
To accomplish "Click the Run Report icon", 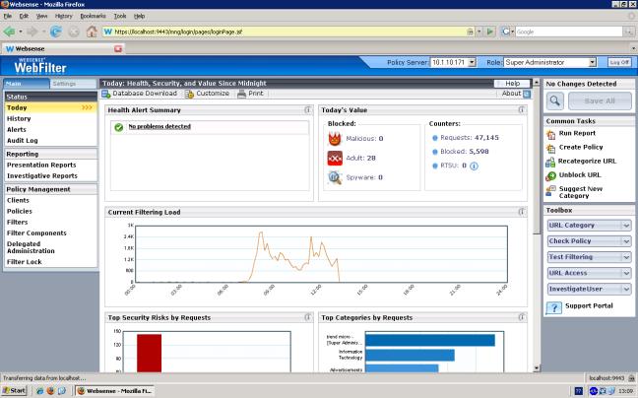I will 550,134.
